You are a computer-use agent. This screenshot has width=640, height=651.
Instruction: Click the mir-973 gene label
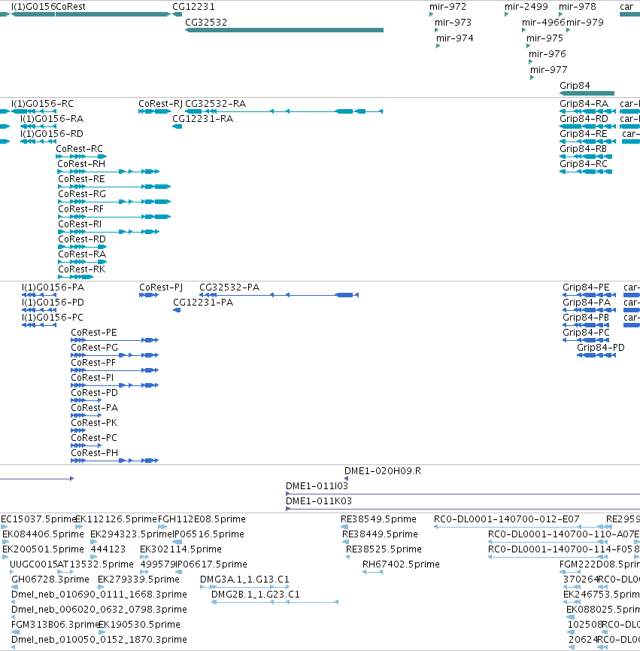pyautogui.click(x=453, y=23)
